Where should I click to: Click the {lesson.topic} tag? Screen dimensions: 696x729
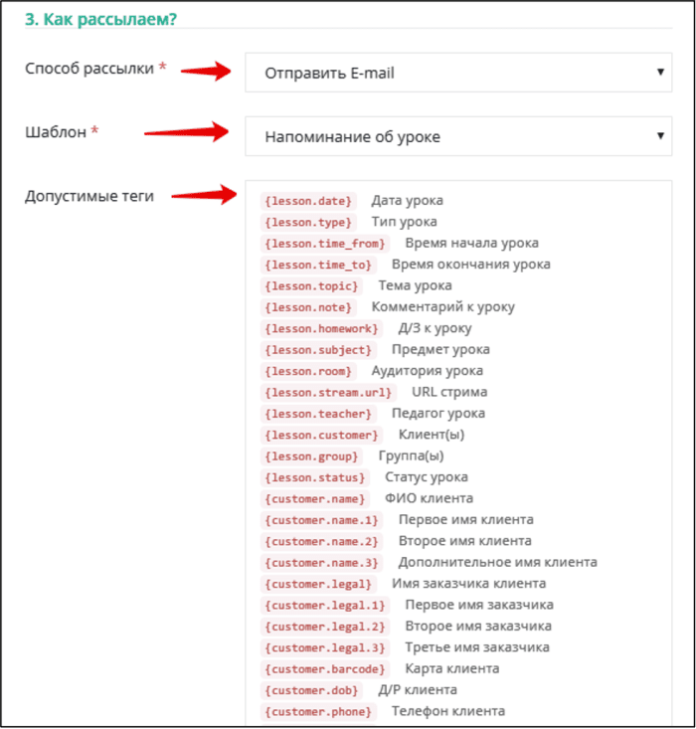pyautogui.click(x=311, y=285)
